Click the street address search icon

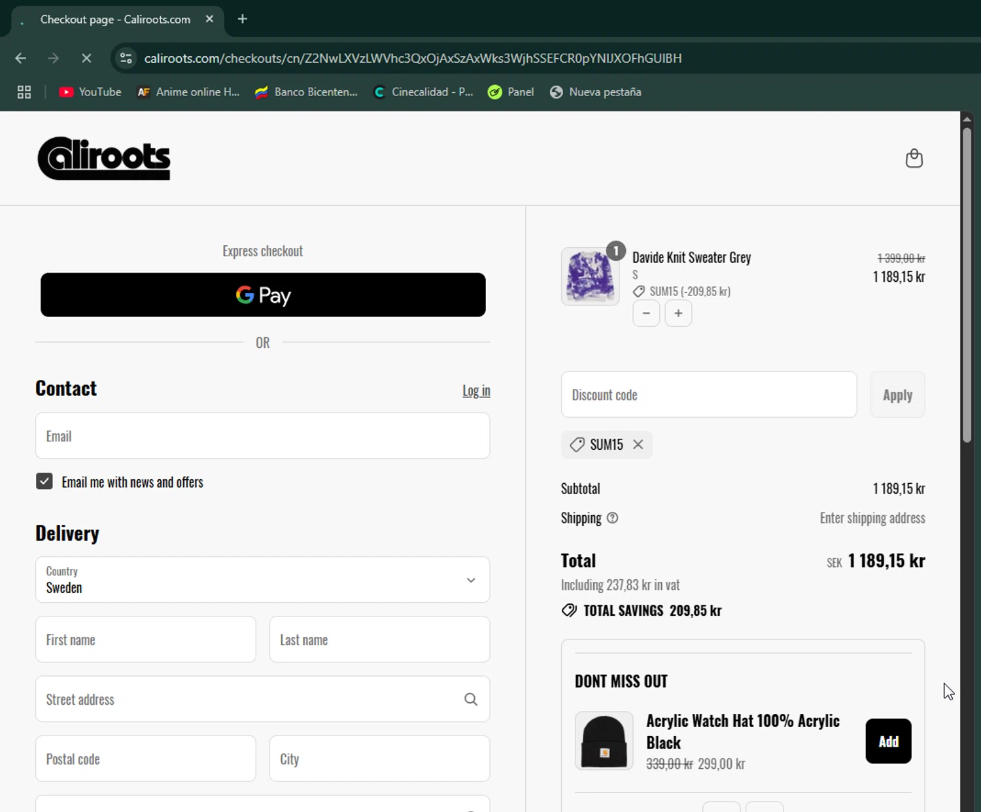point(471,700)
